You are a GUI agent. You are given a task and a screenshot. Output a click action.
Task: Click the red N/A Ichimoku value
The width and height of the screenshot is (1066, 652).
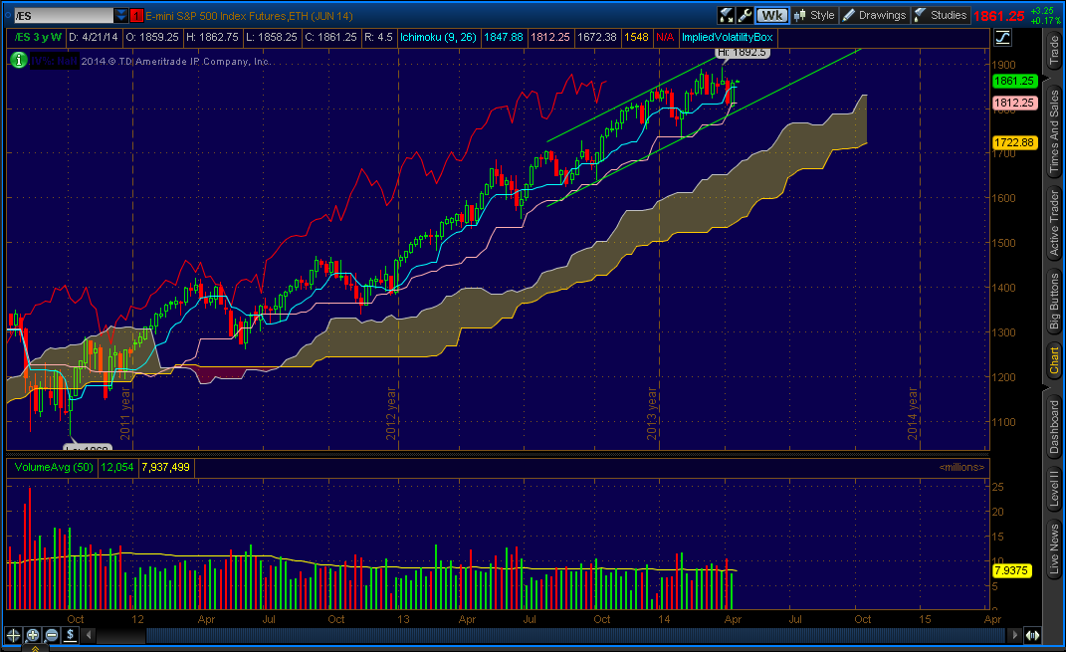(x=664, y=37)
